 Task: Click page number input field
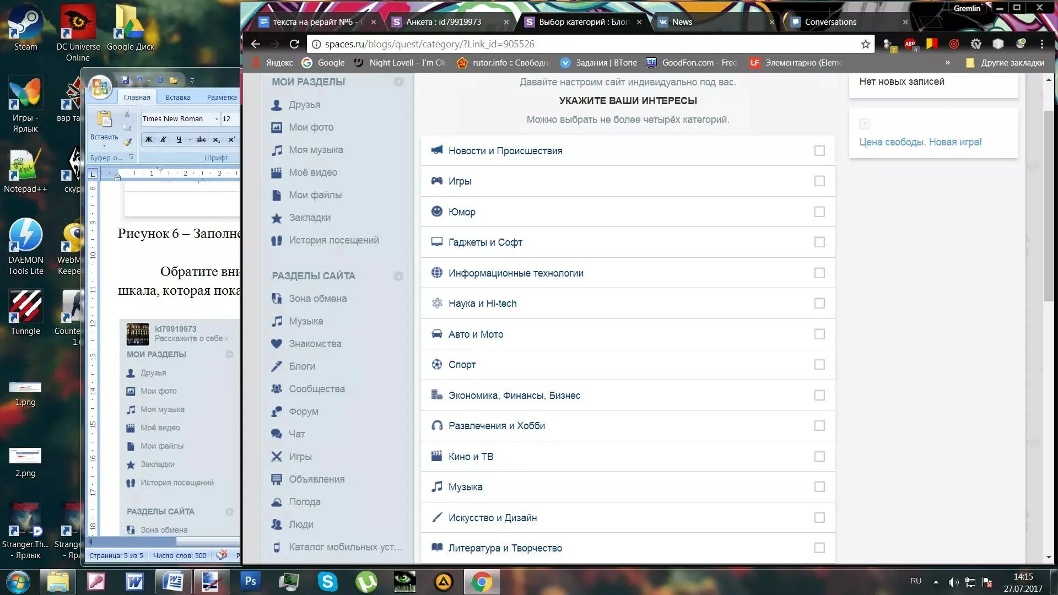[116, 556]
